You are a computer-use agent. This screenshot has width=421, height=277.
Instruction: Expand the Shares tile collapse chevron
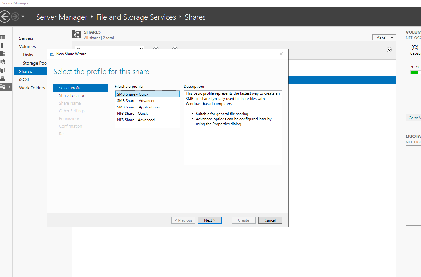click(x=389, y=50)
